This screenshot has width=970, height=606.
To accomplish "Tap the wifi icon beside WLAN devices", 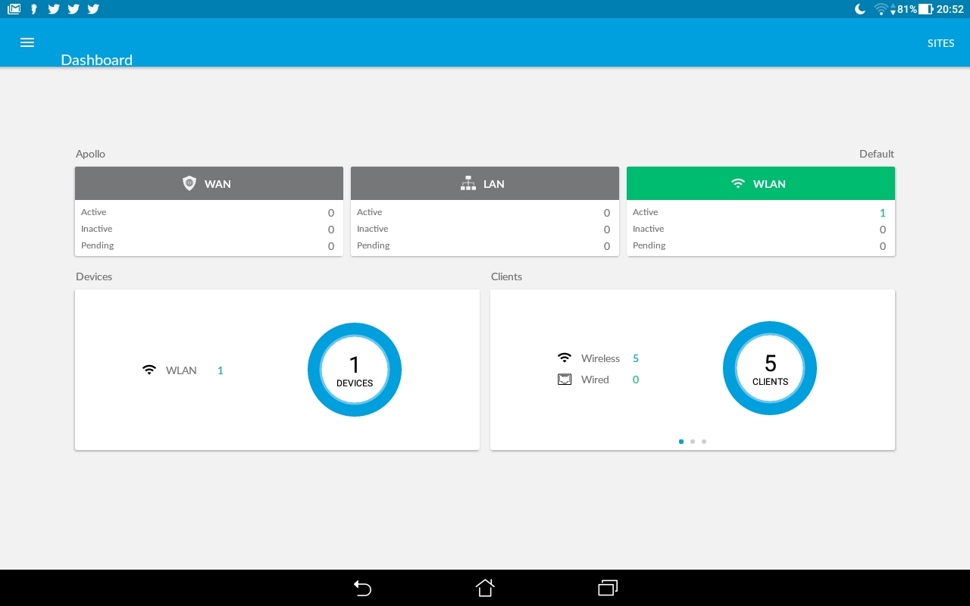I will click(x=149, y=370).
